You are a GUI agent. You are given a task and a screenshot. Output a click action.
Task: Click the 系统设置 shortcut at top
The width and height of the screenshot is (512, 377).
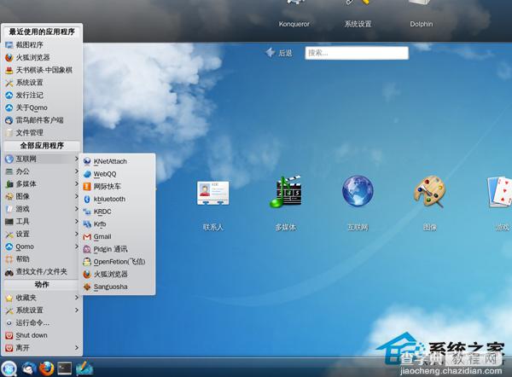358,14
